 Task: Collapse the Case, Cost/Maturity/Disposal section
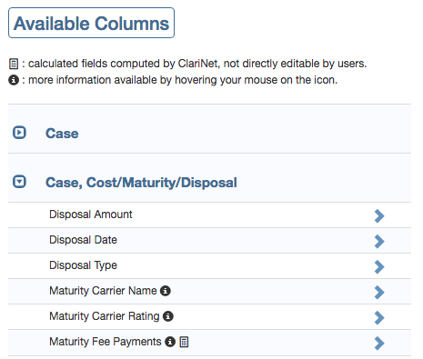point(19,182)
